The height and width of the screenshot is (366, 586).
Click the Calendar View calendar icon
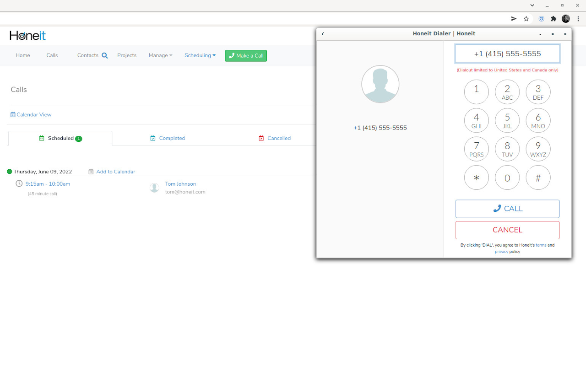[13, 115]
